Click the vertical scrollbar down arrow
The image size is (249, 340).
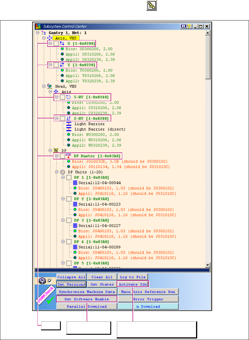coord(208,265)
